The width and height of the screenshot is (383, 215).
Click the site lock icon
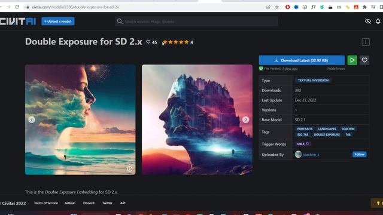pos(28,7)
